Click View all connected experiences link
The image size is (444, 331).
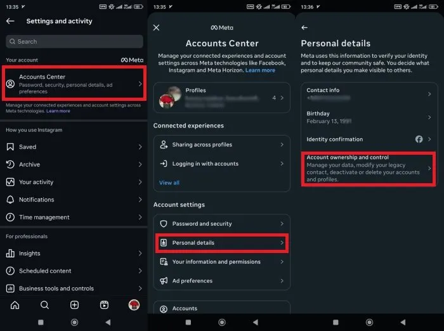[x=169, y=183]
